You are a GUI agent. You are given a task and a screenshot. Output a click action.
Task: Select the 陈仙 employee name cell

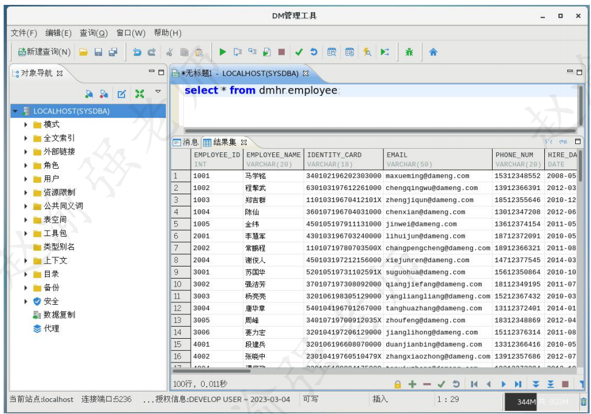[x=273, y=212]
